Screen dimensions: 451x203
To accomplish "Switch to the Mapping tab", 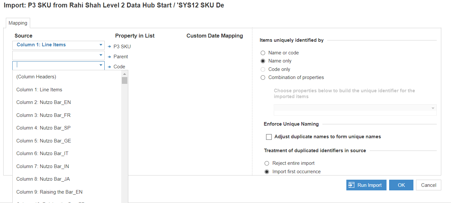I will tap(18, 23).
